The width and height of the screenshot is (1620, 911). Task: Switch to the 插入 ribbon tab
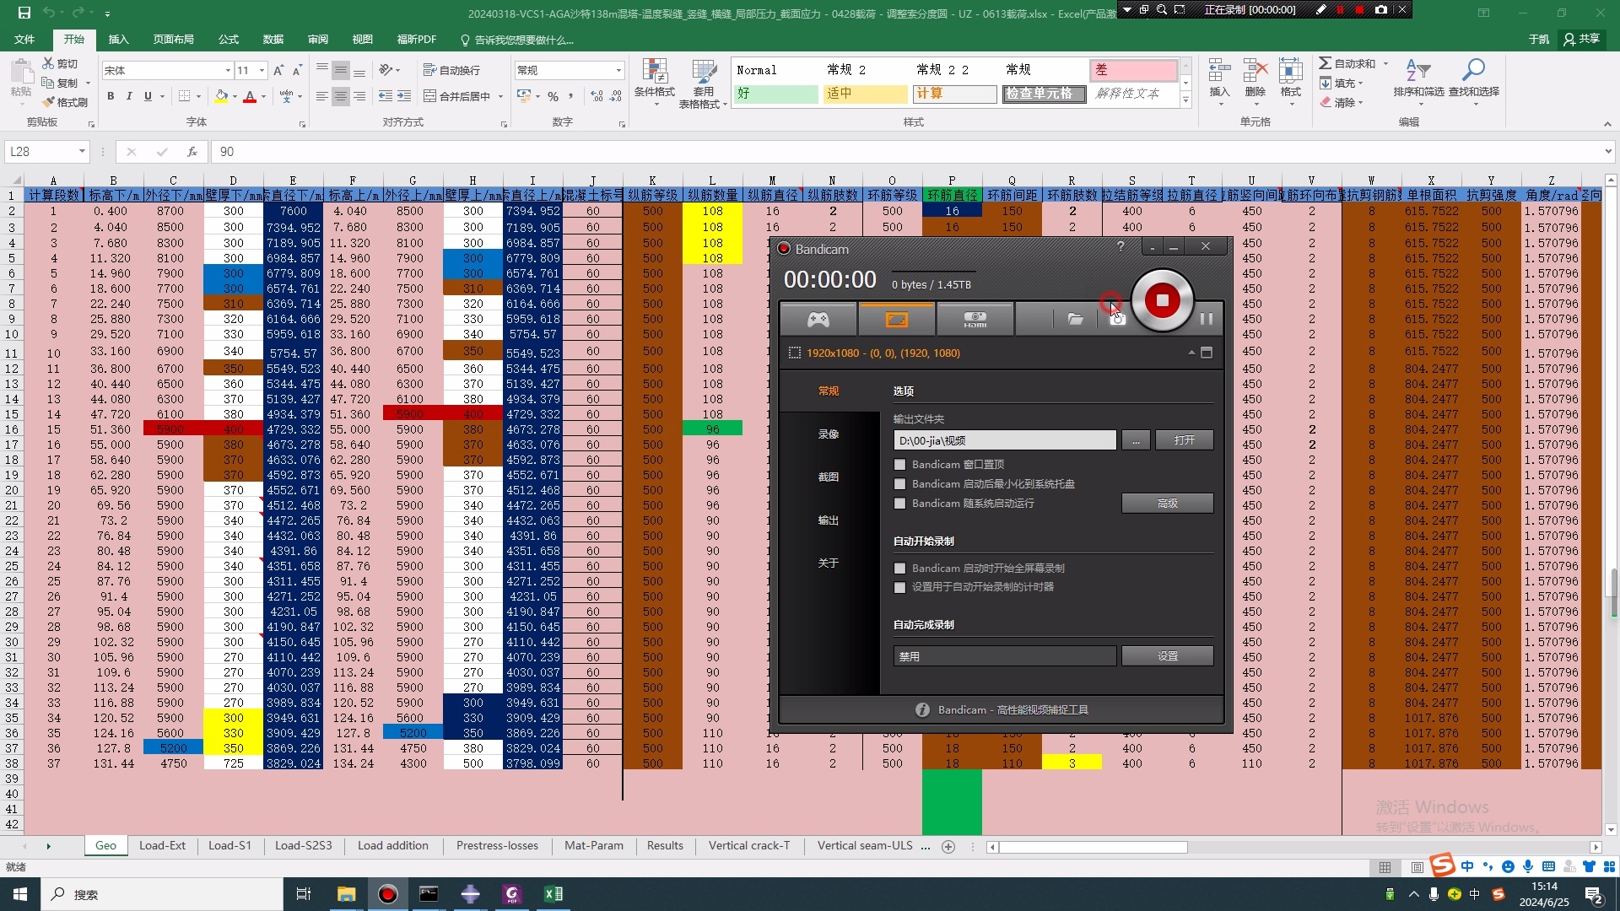[118, 40]
